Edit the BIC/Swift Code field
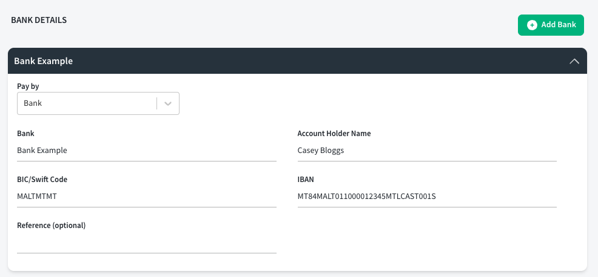 (x=146, y=197)
